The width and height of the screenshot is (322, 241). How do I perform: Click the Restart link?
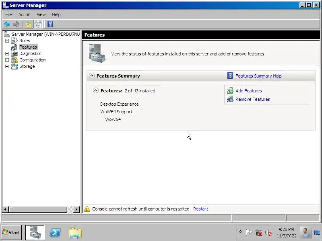coord(200,209)
